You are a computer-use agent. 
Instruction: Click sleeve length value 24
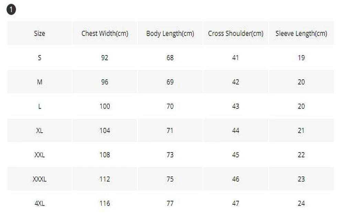click(301, 203)
